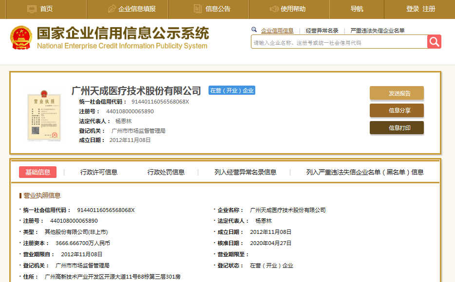The height and width of the screenshot is (282, 455).
Task: Click the 企业名称 value in license info
Action: point(287,210)
